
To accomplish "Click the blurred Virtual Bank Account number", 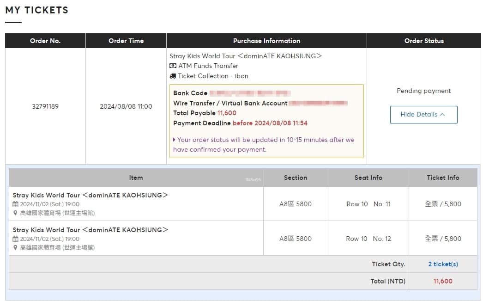I will pos(318,103).
